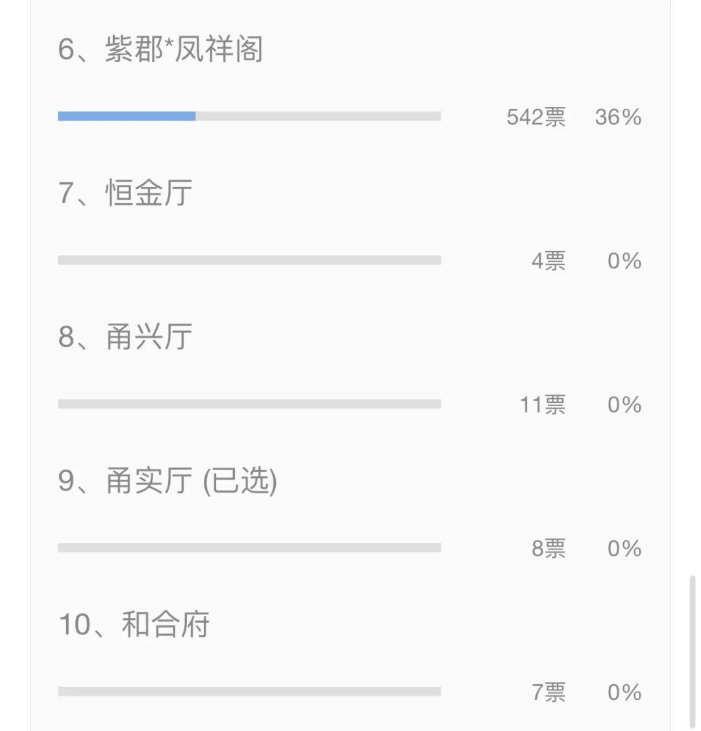Click the progress bar under 和合府
This screenshot has width=701, height=731.
point(249,691)
